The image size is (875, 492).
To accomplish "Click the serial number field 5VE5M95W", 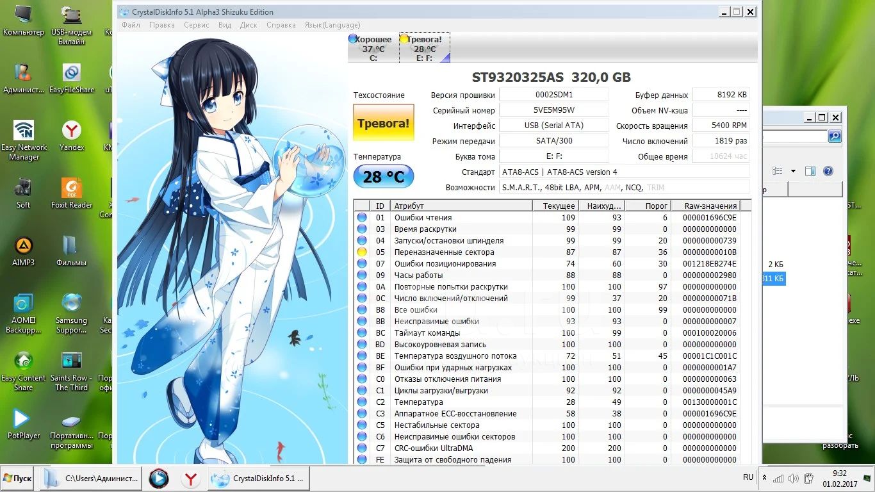I will pos(553,110).
